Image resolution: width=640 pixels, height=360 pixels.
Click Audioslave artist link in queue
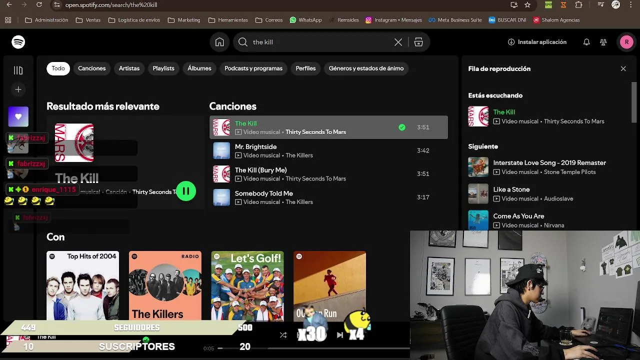[x=558, y=198]
